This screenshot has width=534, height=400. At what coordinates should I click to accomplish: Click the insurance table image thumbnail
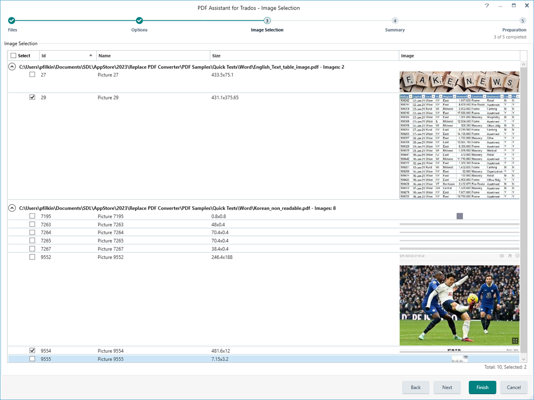459,146
